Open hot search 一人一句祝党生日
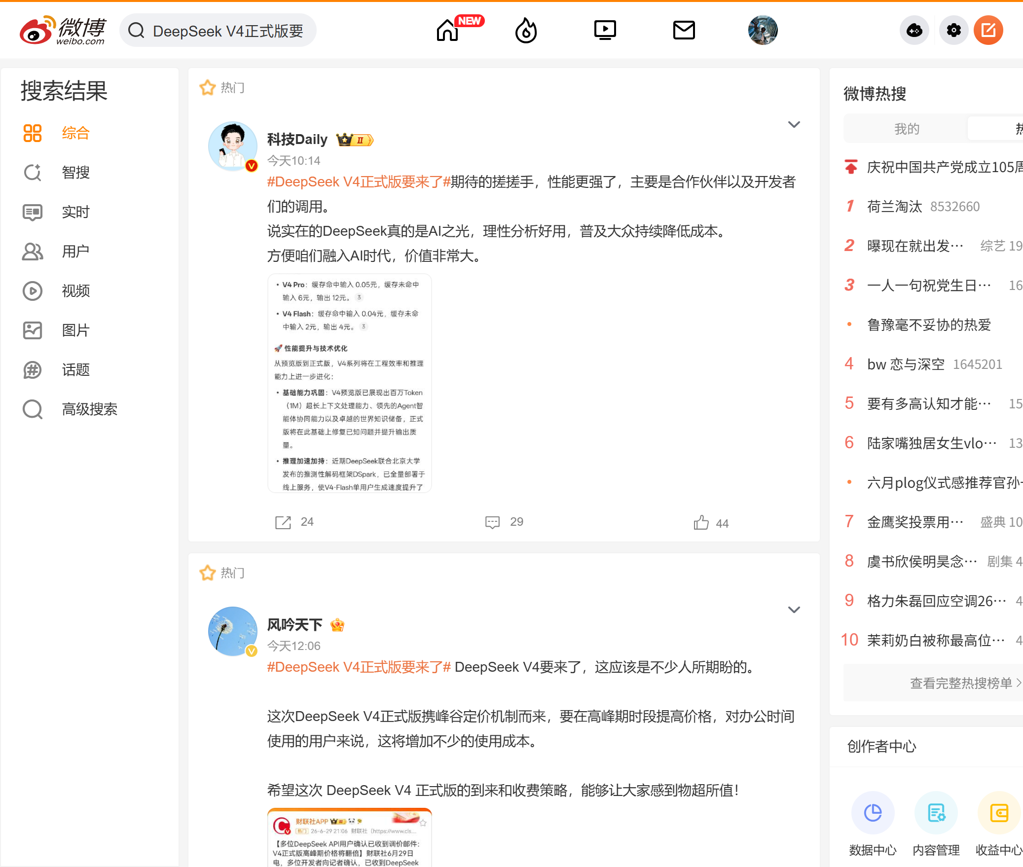The width and height of the screenshot is (1023, 867). click(929, 286)
